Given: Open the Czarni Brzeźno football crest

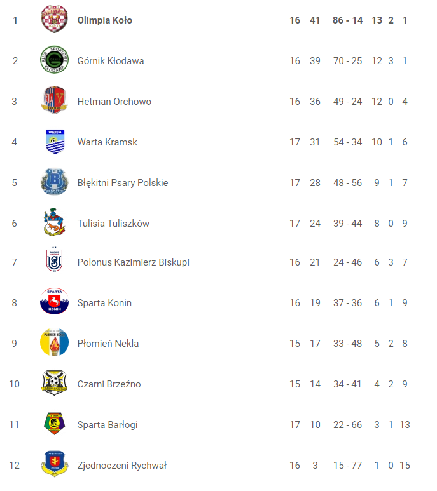Looking at the screenshot, I should click(54, 382).
